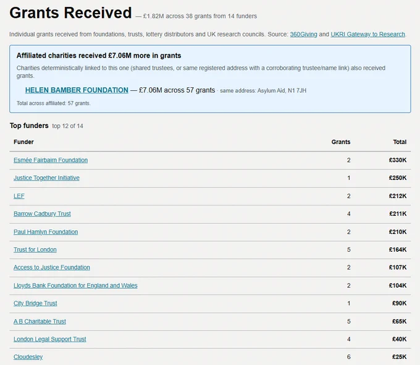420x365 pixels.
Task: Open A B Charitable Trust link
Action: coord(40,321)
